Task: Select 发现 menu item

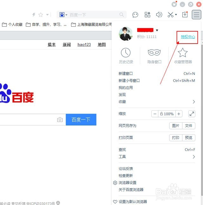Action: (157, 95)
